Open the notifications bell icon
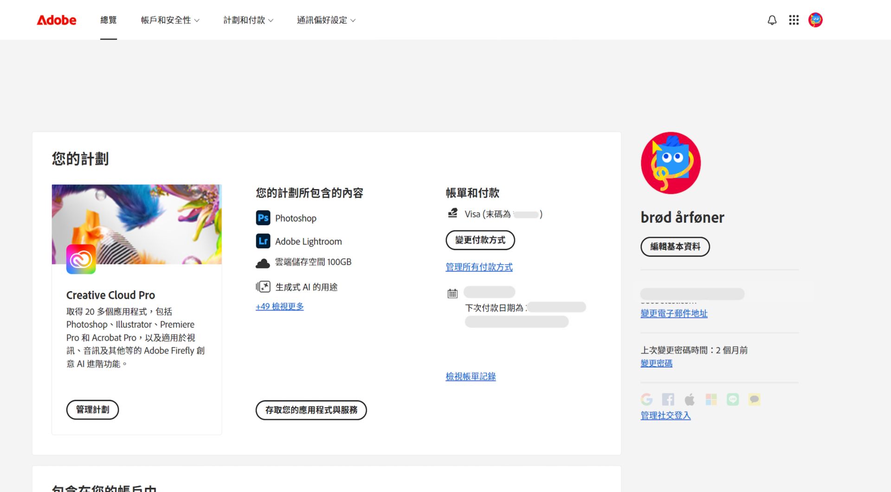This screenshot has height=492, width=891. coord(772,20)
